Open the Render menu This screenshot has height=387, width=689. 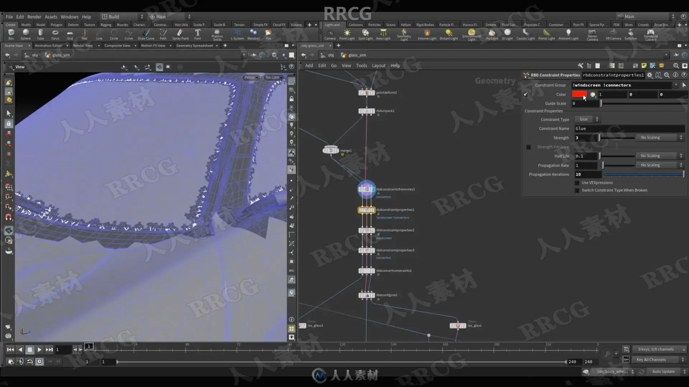point(34,17)
